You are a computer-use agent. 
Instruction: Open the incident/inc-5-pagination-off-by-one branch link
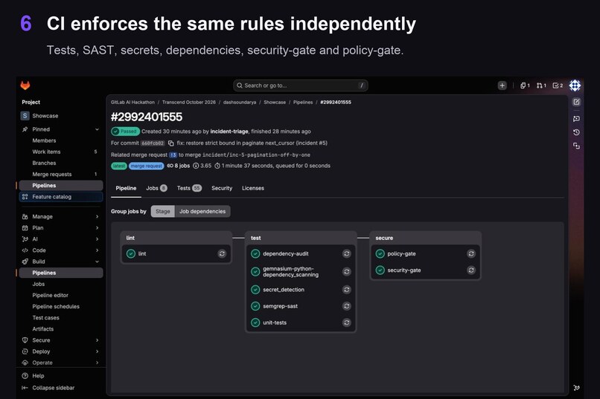(x=256, y=155)
